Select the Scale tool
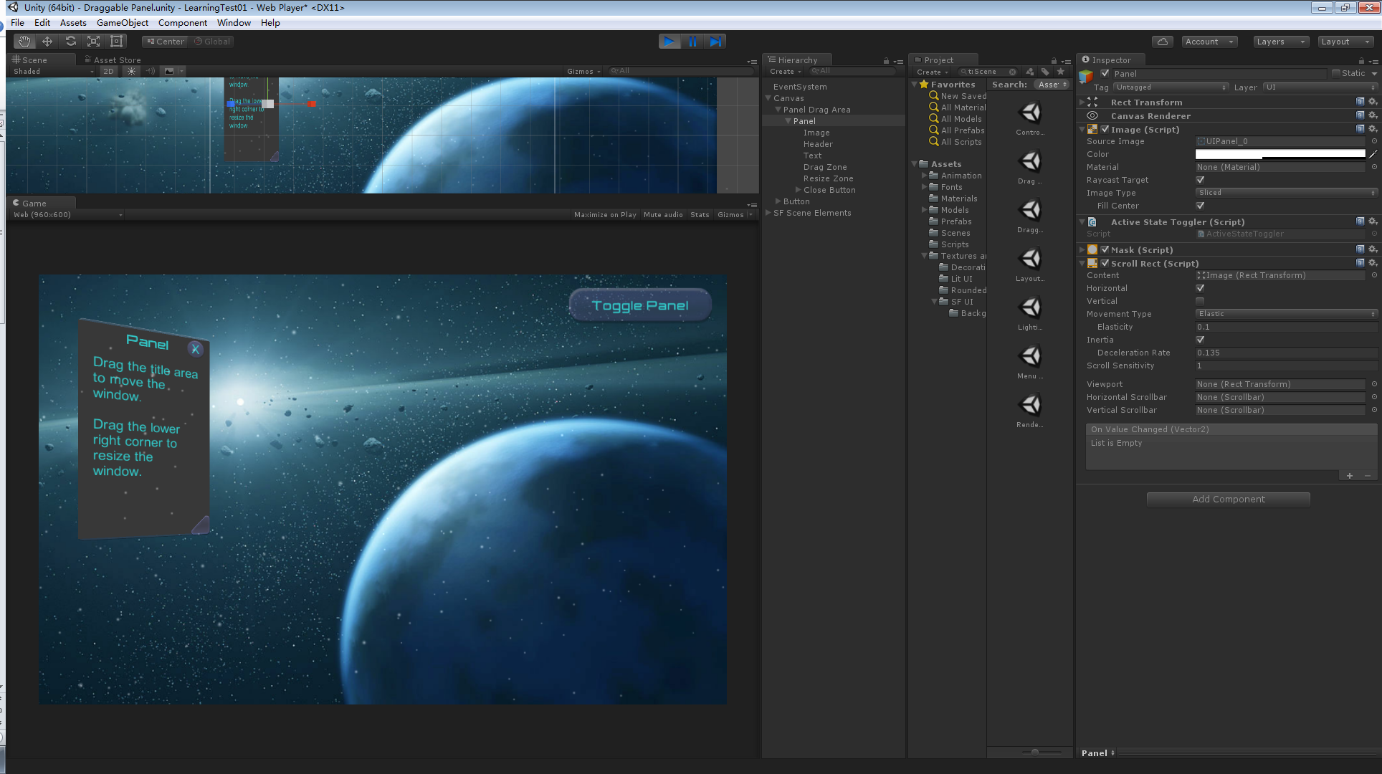This screenshot has width=1382, height=774. click(x=93, y=42)
